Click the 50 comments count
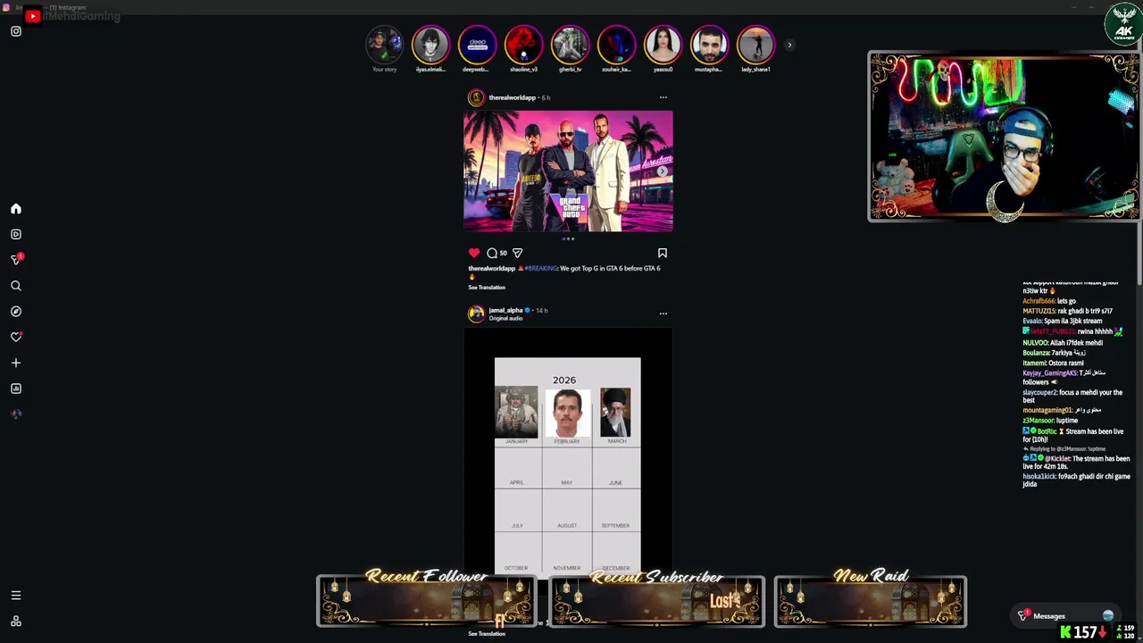1143x643 pixels. (x=503, y=254)
